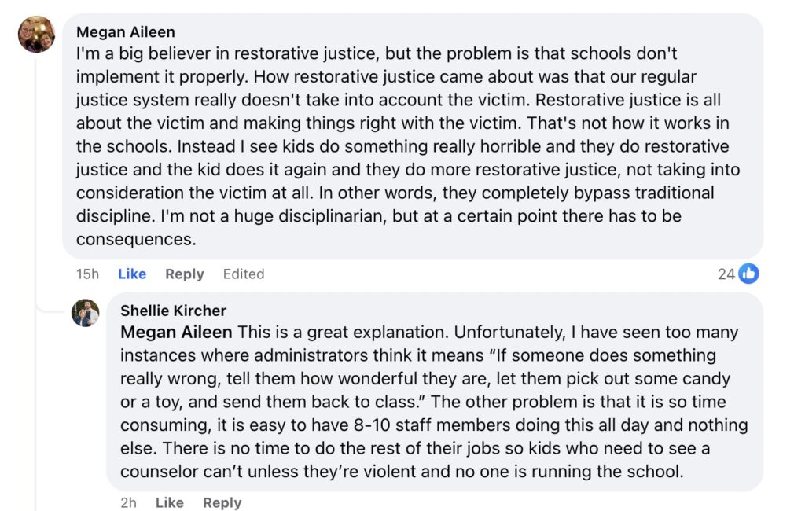Click the bold Megan Aileen mention in reply

[x=176, y=333]
